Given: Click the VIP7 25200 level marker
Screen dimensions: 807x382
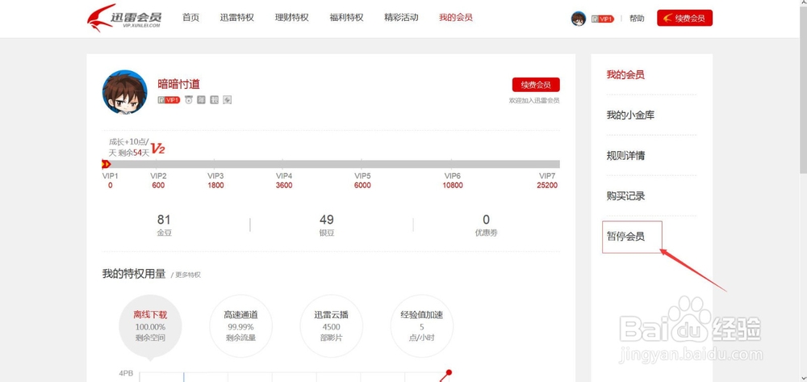Looking at the screenshot, I should (x=547, y=181).
